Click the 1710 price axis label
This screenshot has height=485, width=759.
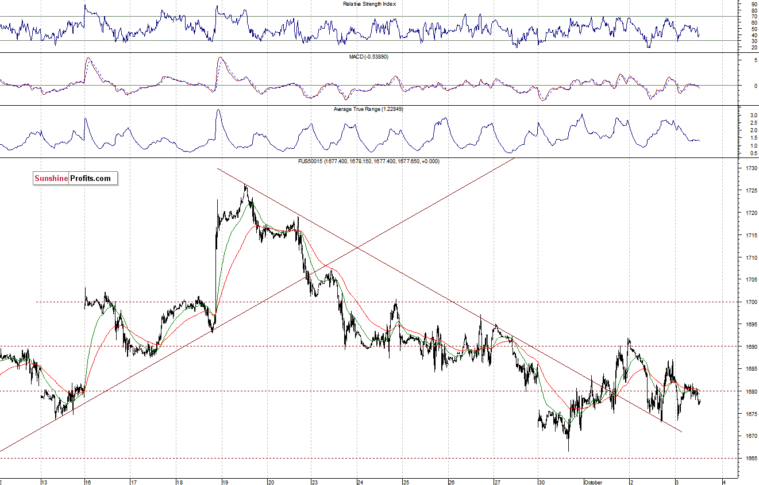point(752,258)
